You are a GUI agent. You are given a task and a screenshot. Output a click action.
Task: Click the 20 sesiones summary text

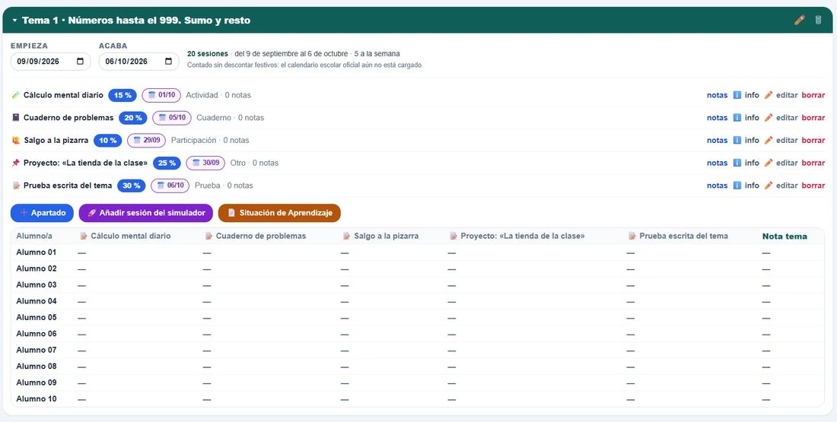tap(208, 54)
